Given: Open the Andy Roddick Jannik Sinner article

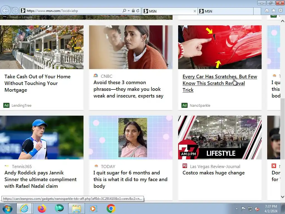Looking at the screenshot, I should click(40, 179).
